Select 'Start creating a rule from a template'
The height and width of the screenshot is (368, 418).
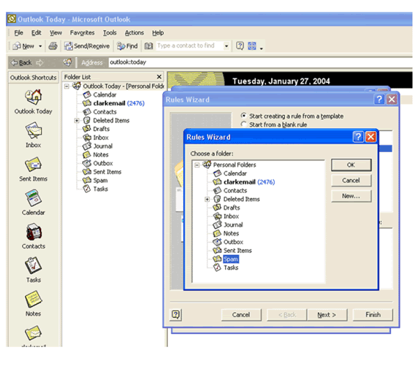pos(292,116)
